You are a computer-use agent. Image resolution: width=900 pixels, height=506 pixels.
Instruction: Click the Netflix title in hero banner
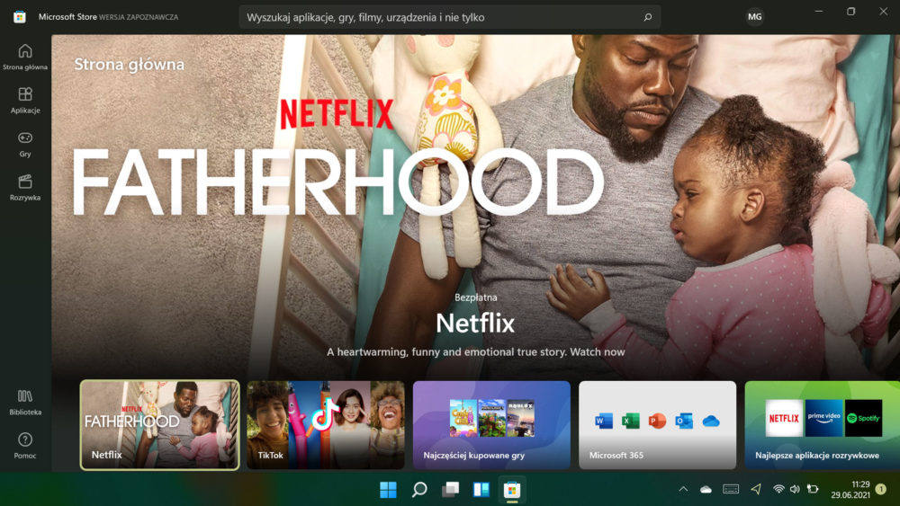475,324
